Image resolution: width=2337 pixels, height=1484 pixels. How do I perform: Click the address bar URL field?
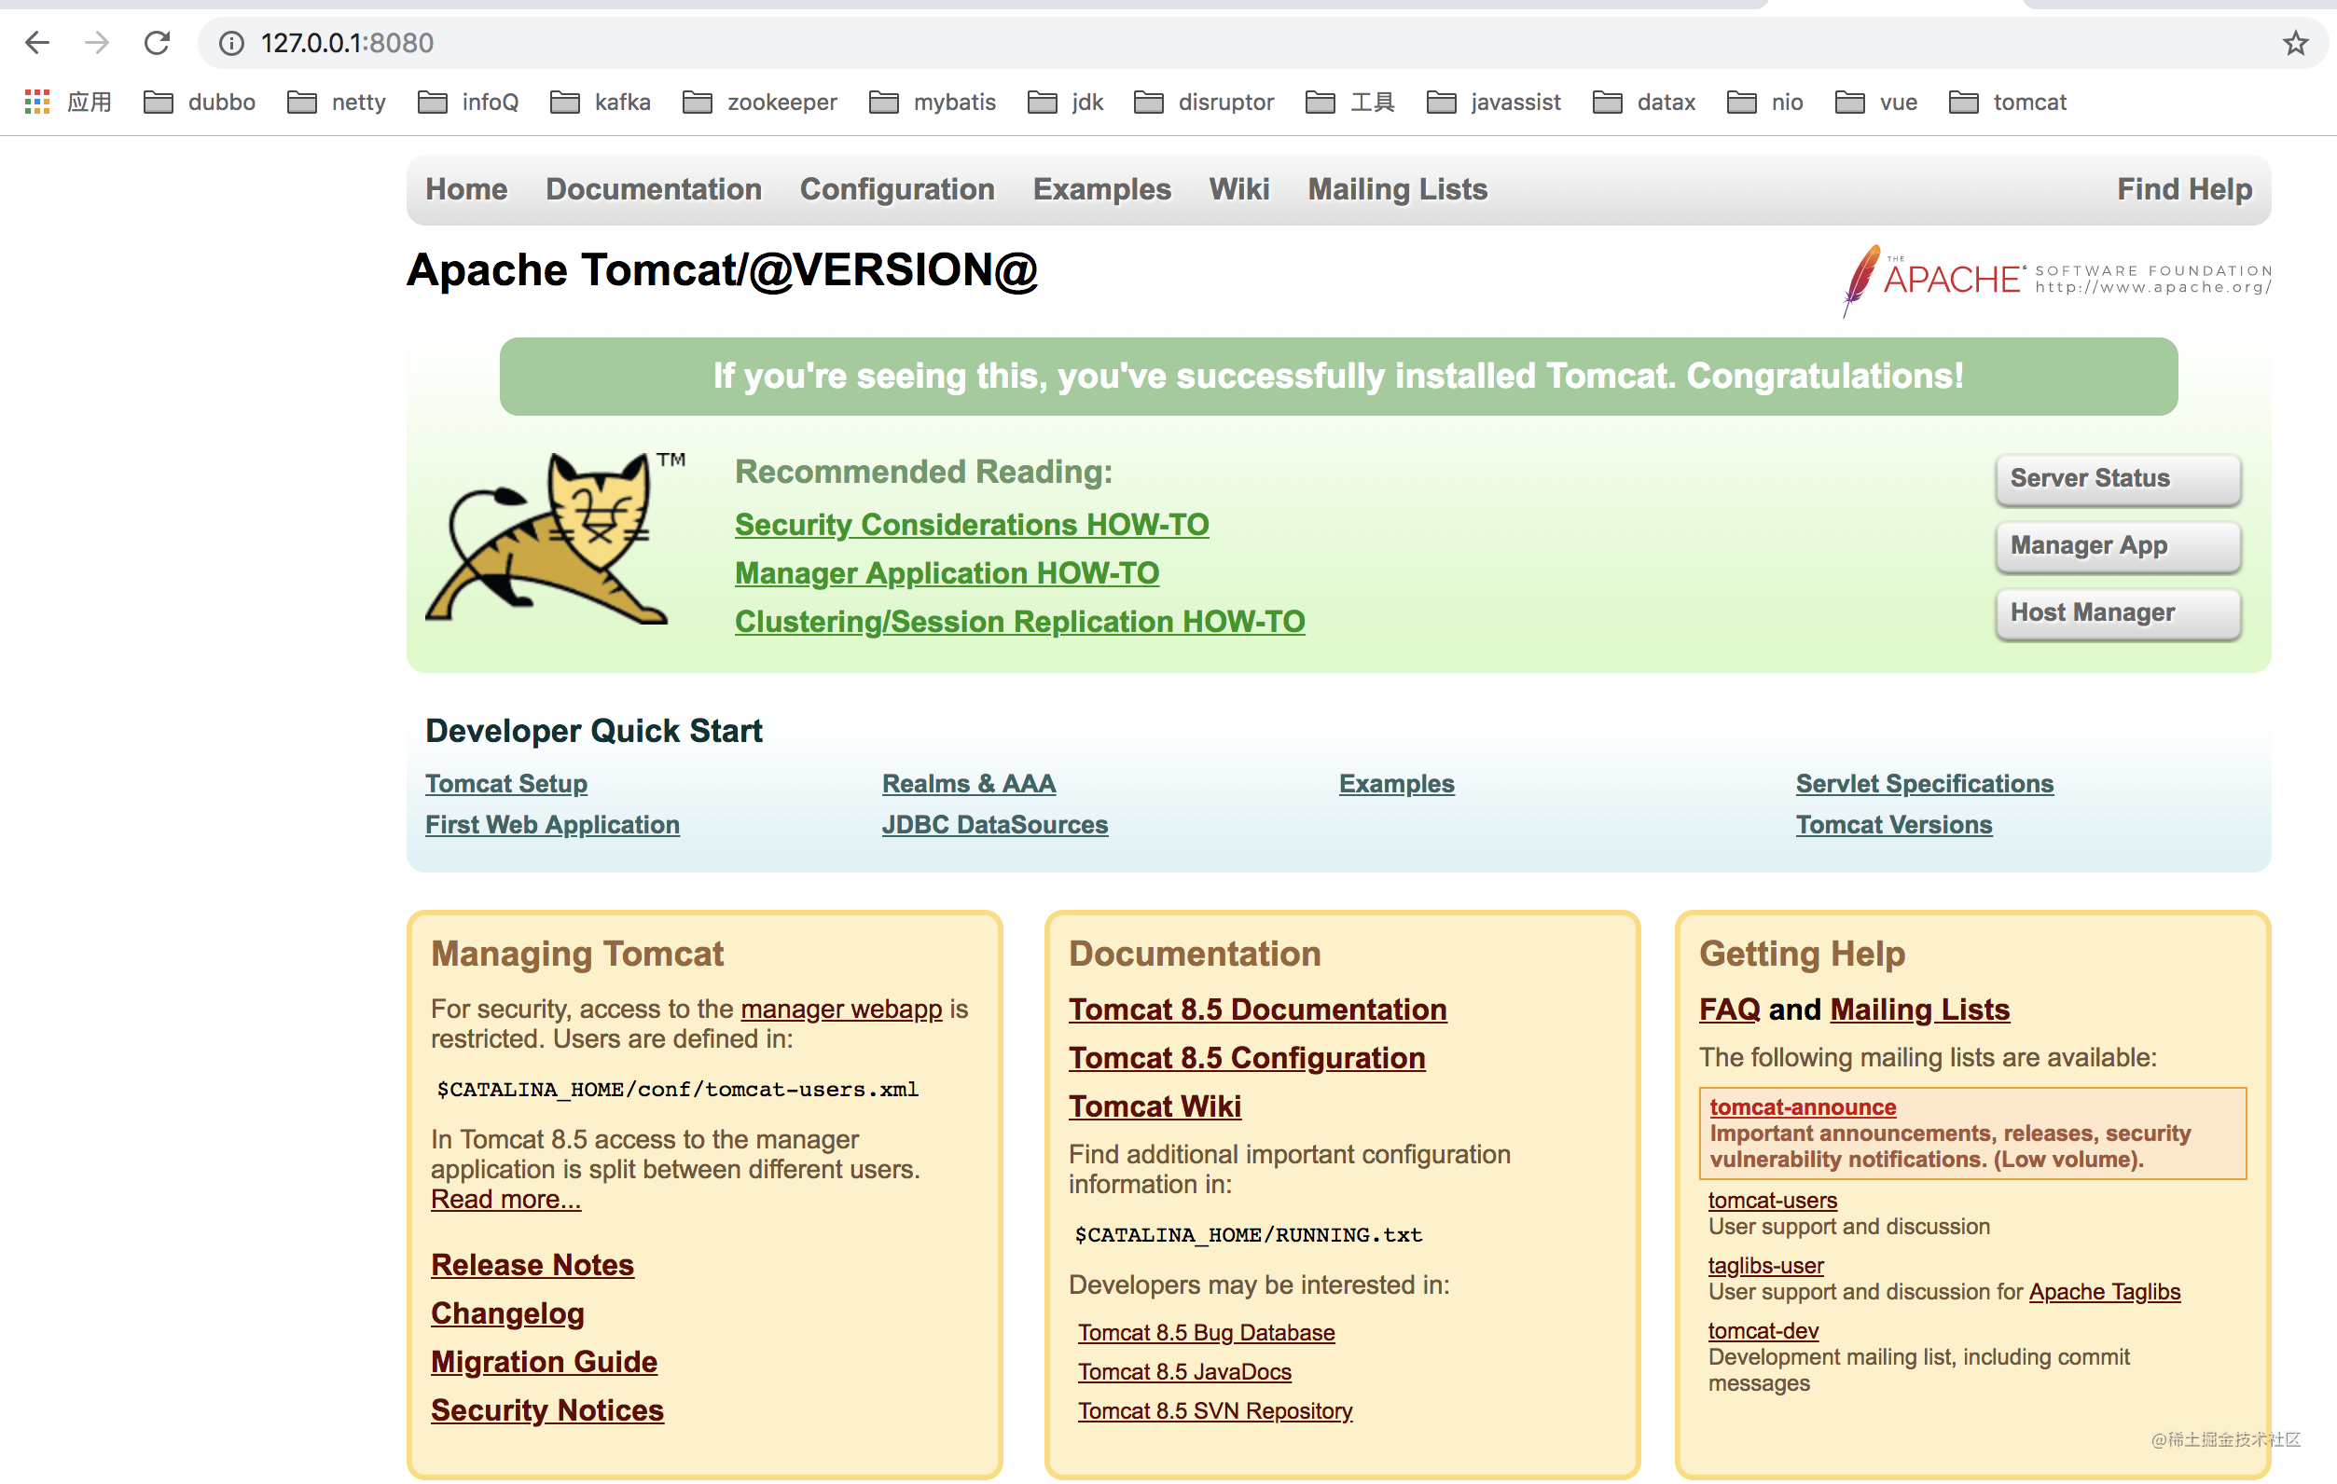tap(1165, 43)
